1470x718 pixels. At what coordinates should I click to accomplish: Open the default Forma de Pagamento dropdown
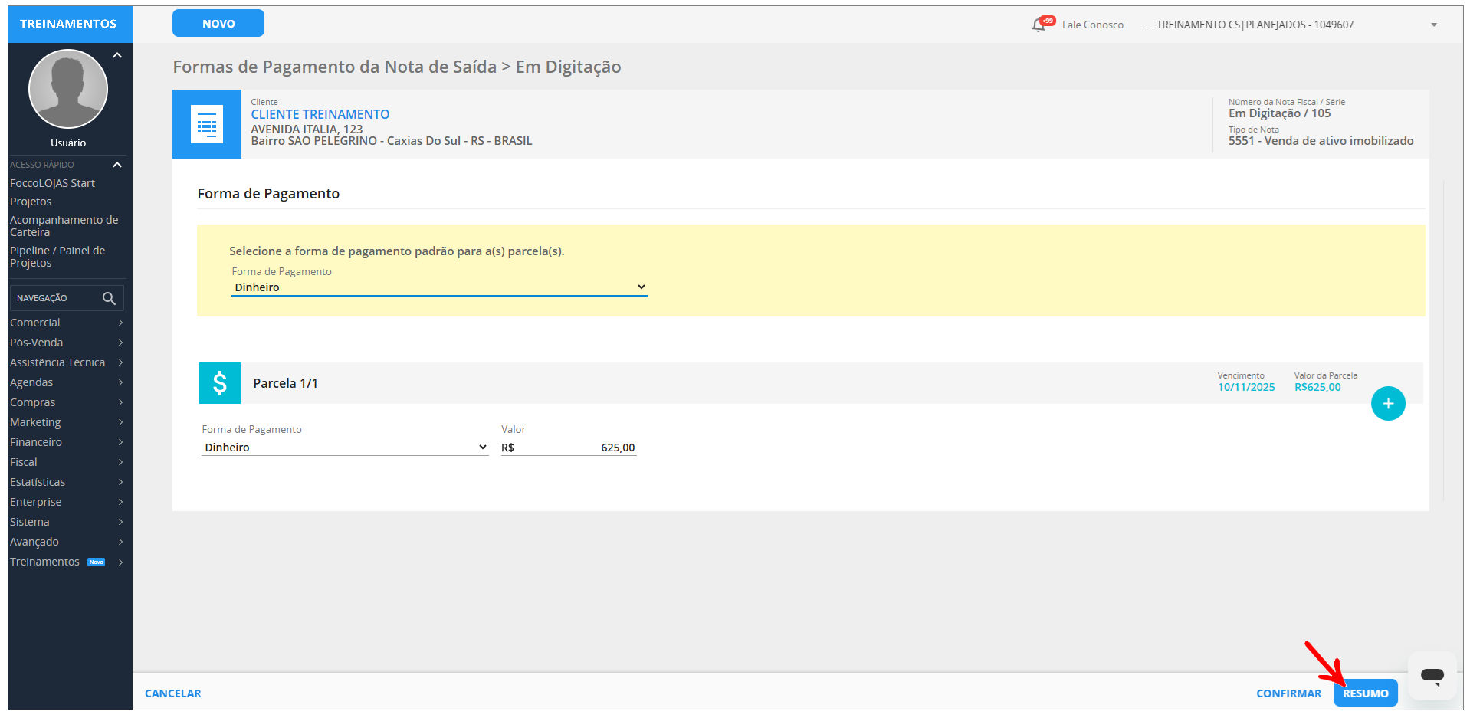coord(438,287)
